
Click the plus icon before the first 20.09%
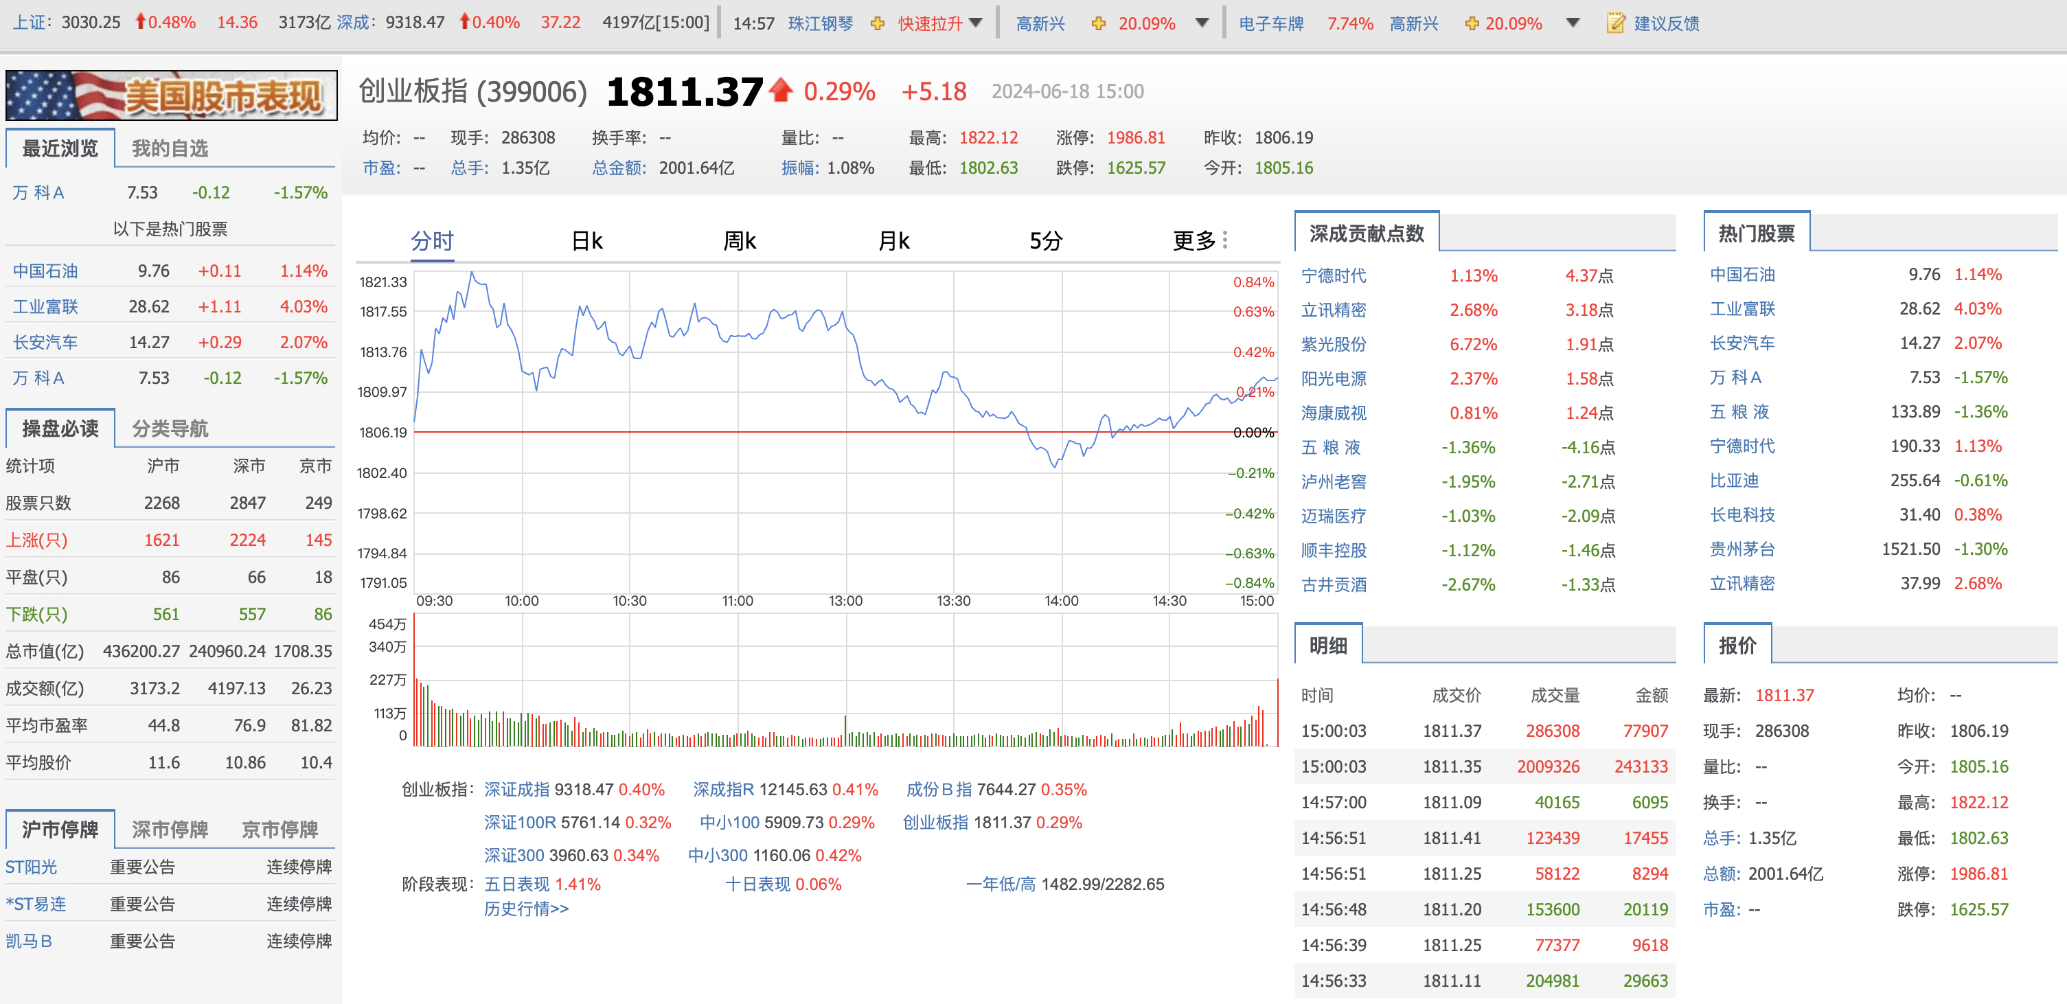point(1099,23)
